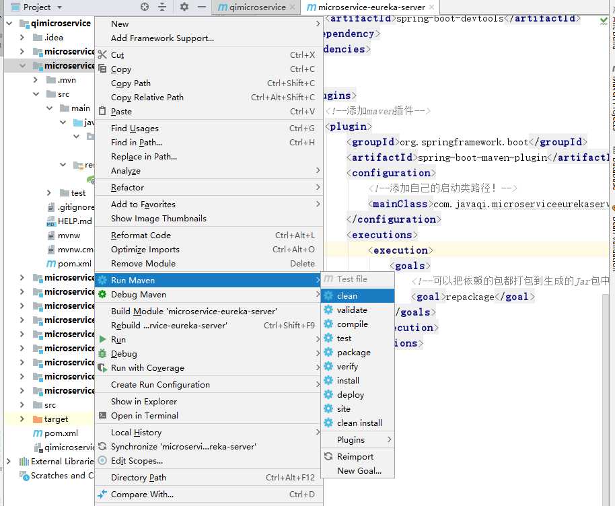Open Project panel settings gear
The height and width of the screenshot is (506, 615).
tap(184, 7)
